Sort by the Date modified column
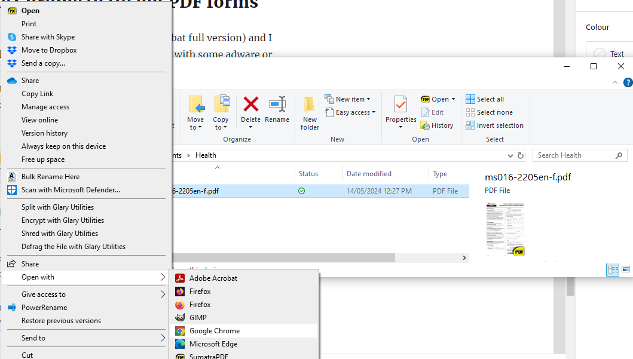Screen dimensions: 633x359 369,174
